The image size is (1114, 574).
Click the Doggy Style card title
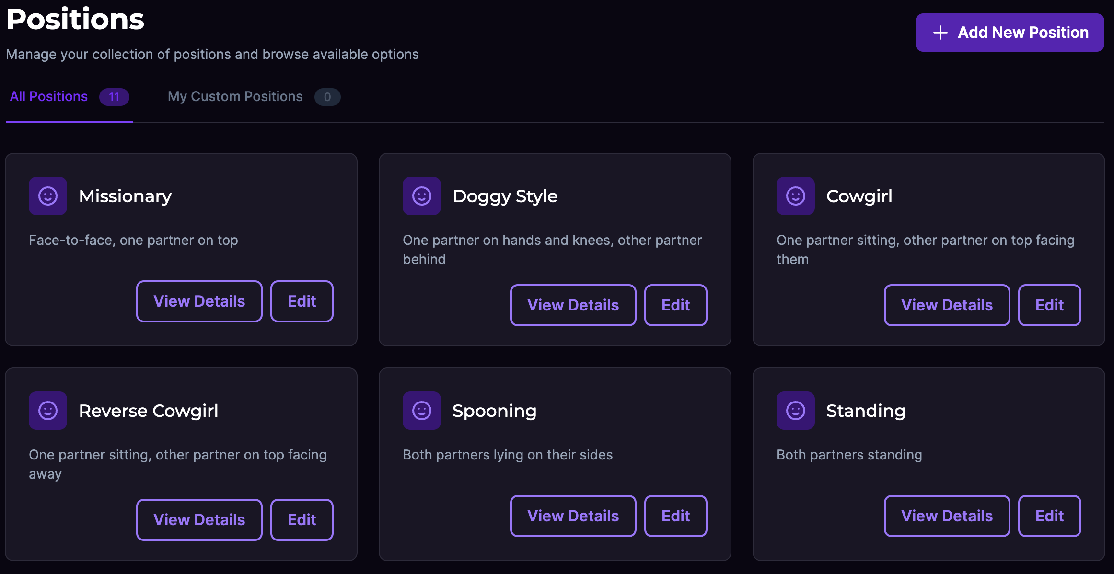click(x=505, y=196)
